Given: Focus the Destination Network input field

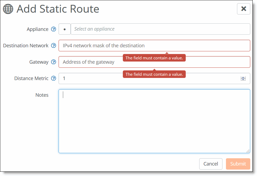Looking at the screenshot, I should (x=154, y=45).
